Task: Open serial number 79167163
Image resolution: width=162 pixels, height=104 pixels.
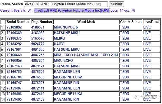Action: [x=14, y=66]
